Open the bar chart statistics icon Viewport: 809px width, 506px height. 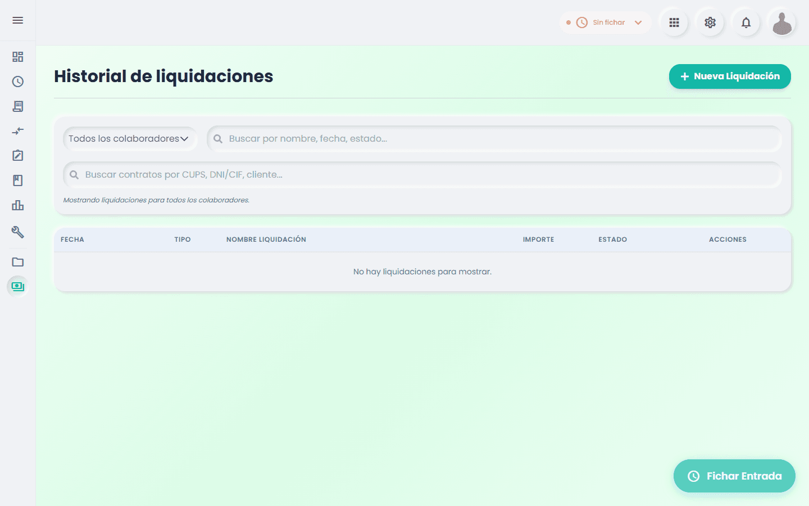(18, 205)
